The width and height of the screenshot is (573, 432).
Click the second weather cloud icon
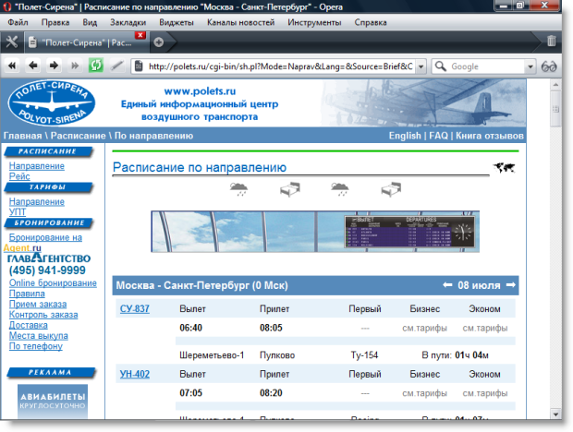tap(340, 189)
